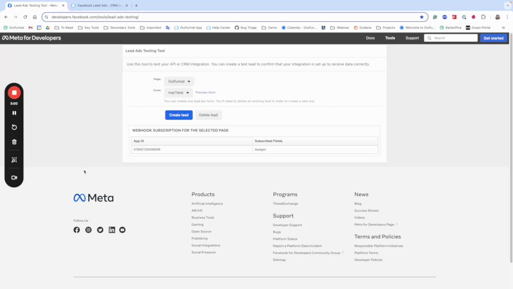This screenshot has width=513, height=289.
Task: Open the ThreatExchange link
Action: tap(285, 204)
